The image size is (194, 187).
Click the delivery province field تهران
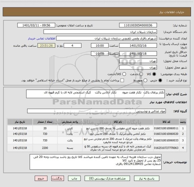tap(138, 61)
